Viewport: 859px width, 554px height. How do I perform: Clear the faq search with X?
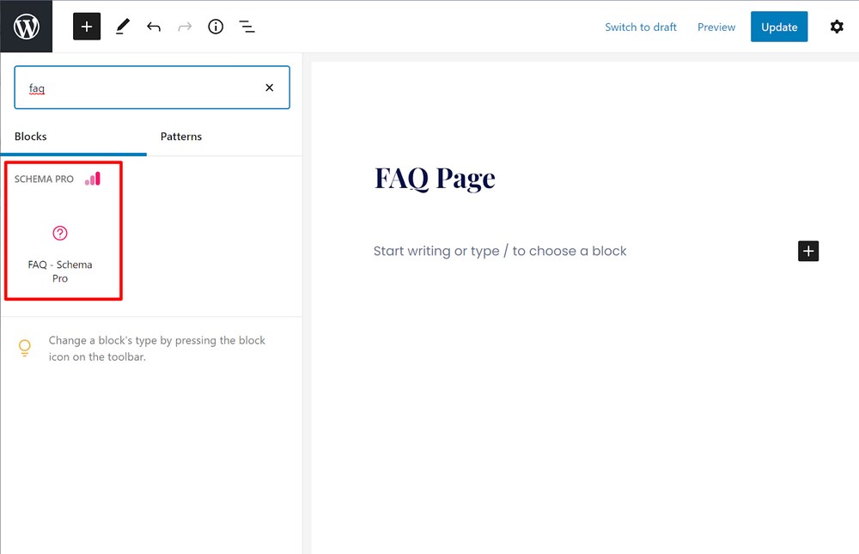tap(270, 88)
